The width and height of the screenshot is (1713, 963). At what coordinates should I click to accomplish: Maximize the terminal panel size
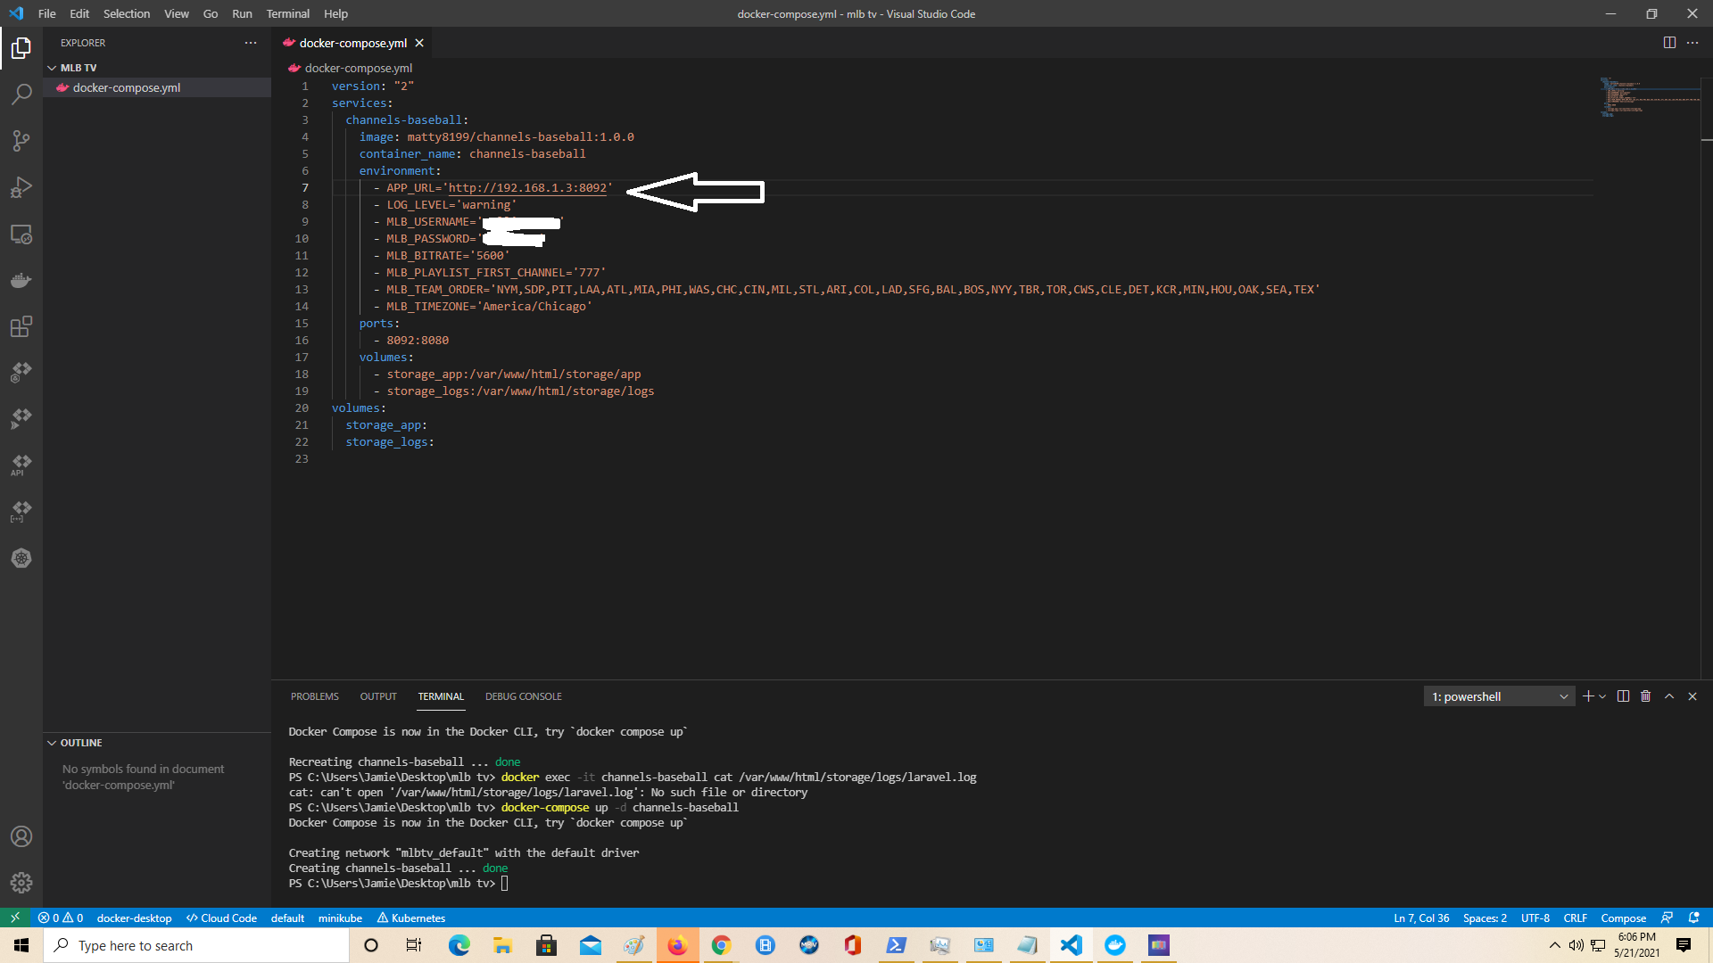(1669, 696)
